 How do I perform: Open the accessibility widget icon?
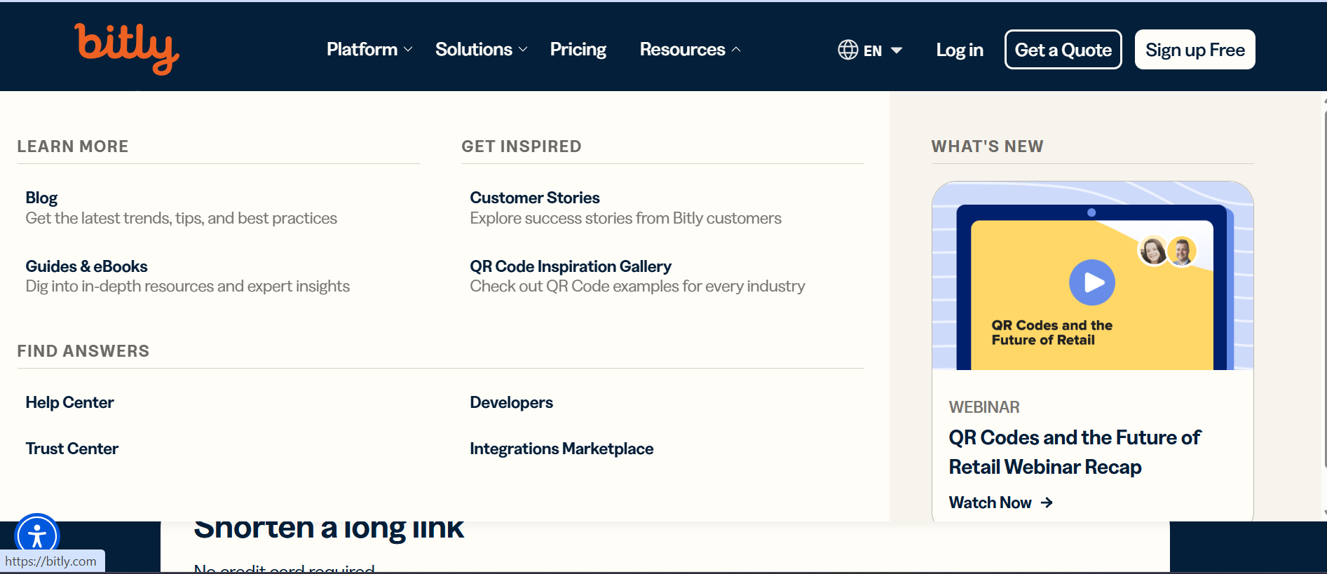[37, 536]
